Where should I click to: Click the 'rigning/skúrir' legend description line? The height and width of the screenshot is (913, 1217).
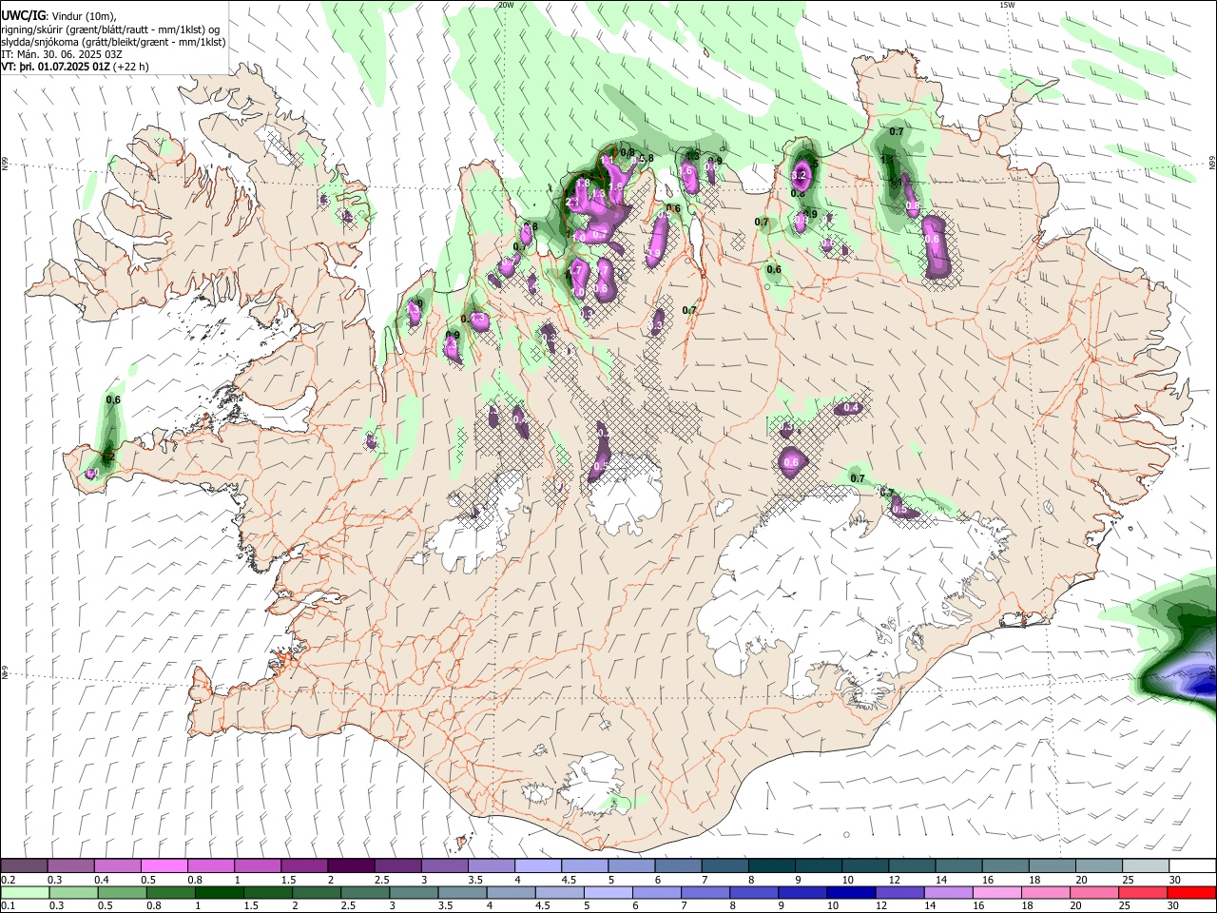pos(111,29)
